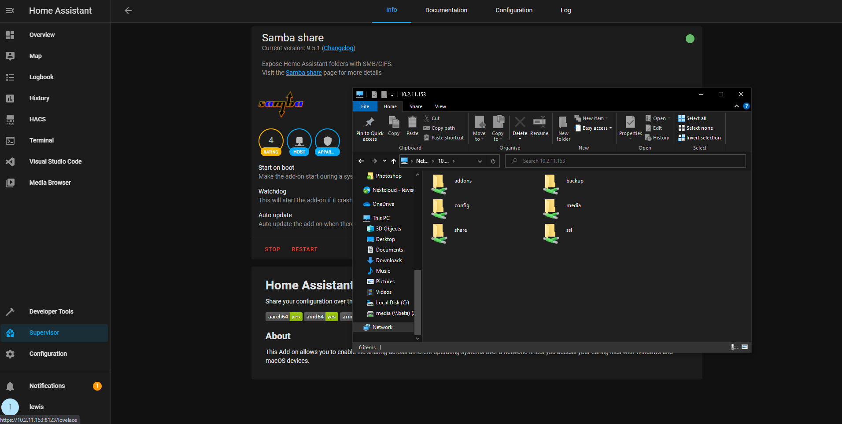The image size is (842, 424).
Task: Open Quick Access Toolbar customize arrow
Action: 392,95
